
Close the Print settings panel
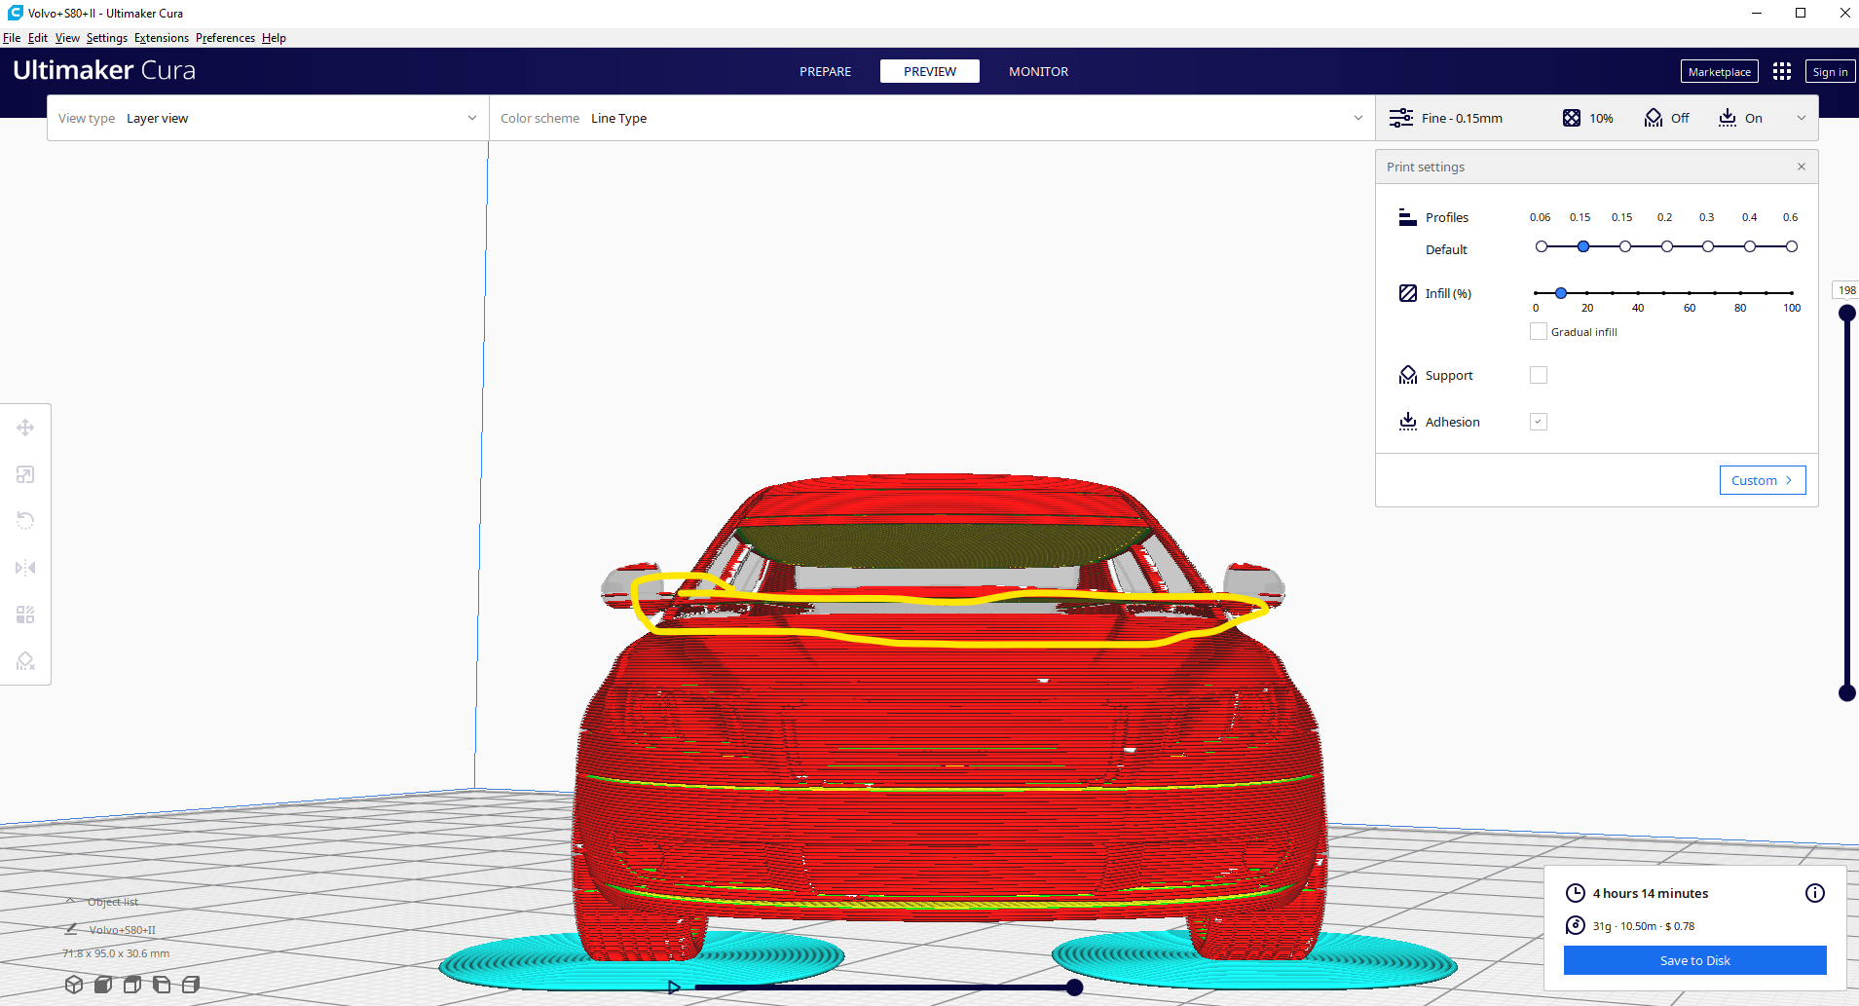1802,167
